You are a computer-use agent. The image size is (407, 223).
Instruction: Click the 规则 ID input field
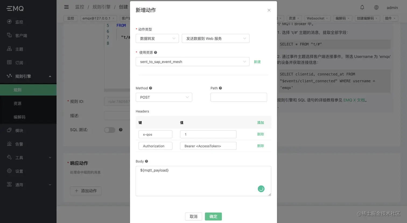click(117, 102)
